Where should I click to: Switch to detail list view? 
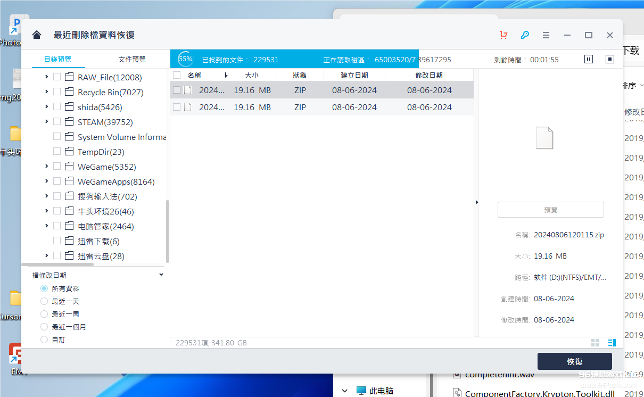pos(612,343)
